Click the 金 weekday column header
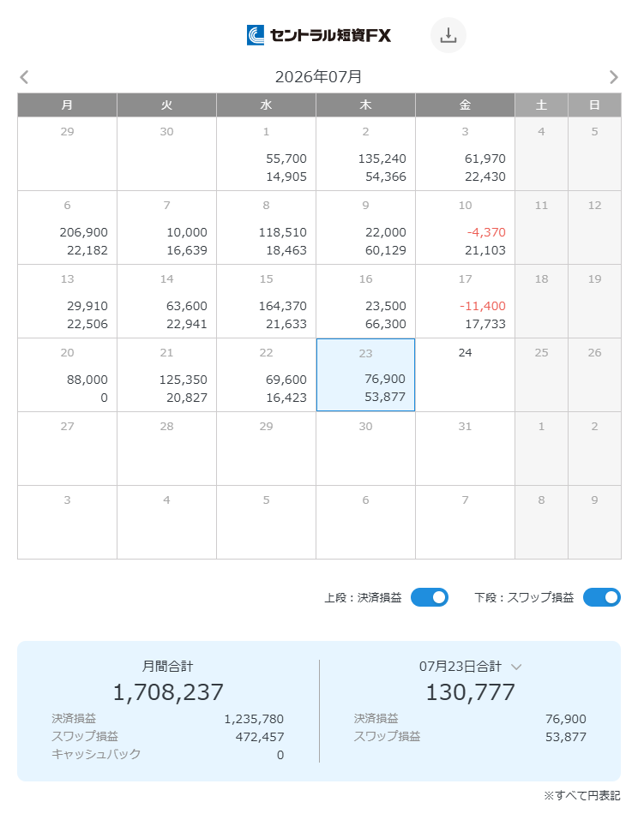 tap(466, 105)
